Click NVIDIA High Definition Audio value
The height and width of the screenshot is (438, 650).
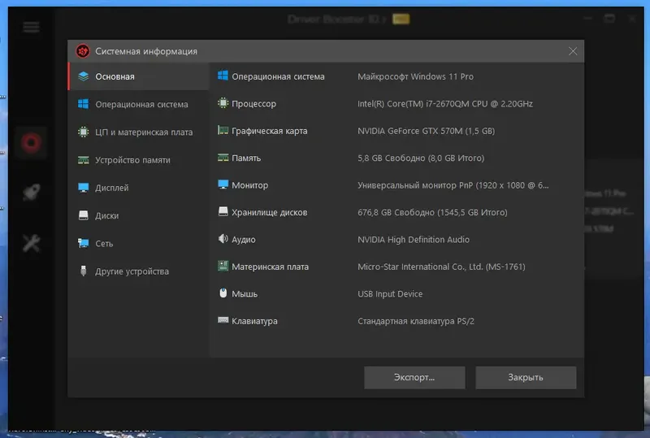(x=414, y=240)
